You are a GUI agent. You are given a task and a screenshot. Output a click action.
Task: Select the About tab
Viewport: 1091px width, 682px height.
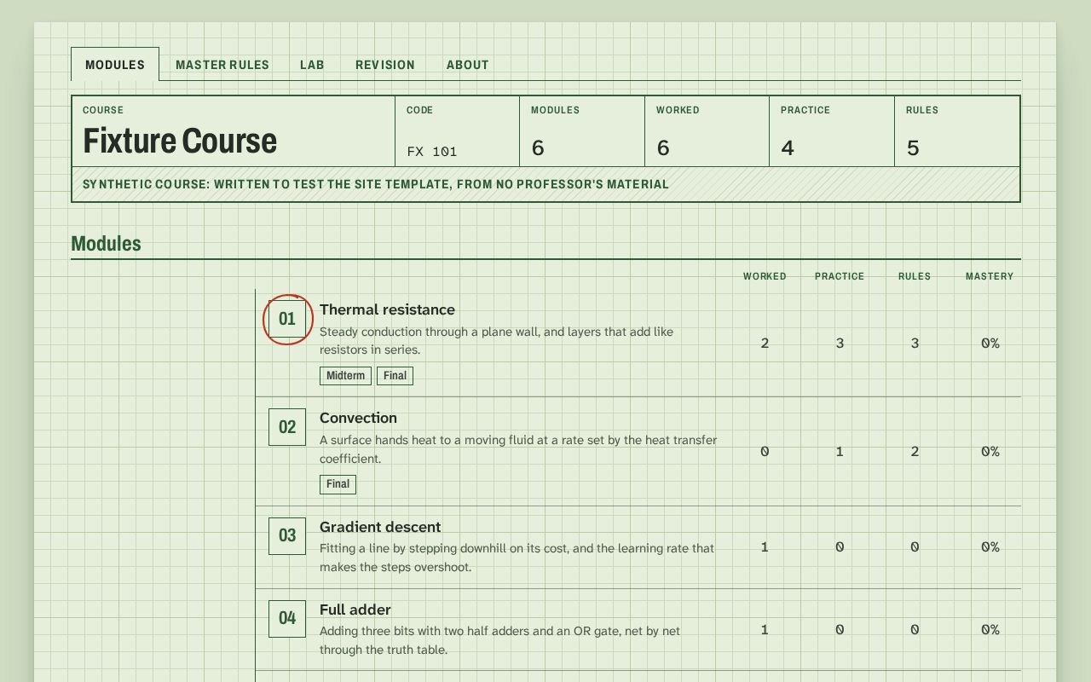(x=468, y=65)
